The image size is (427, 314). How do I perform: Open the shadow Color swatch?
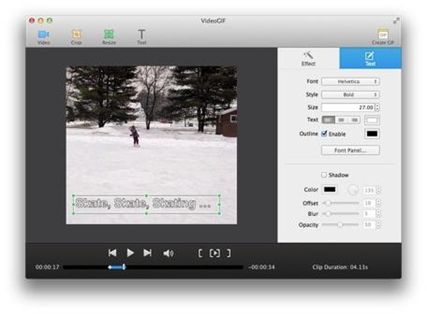[x=330, y=190]
